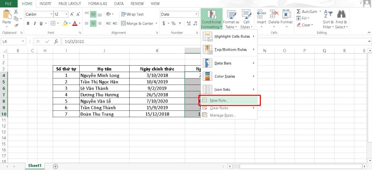
Task: Open Color Scales submenu
Action: click(x=229, y=76)
